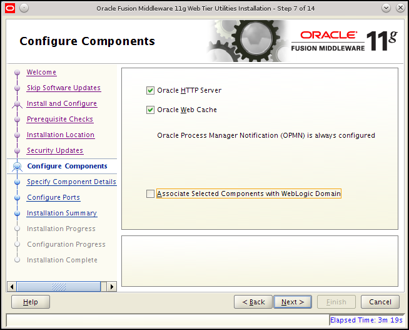Screen dimensions: 409x330
Task: Enable Associate Selected Components with WebLogic Domain
Action: 150,193
